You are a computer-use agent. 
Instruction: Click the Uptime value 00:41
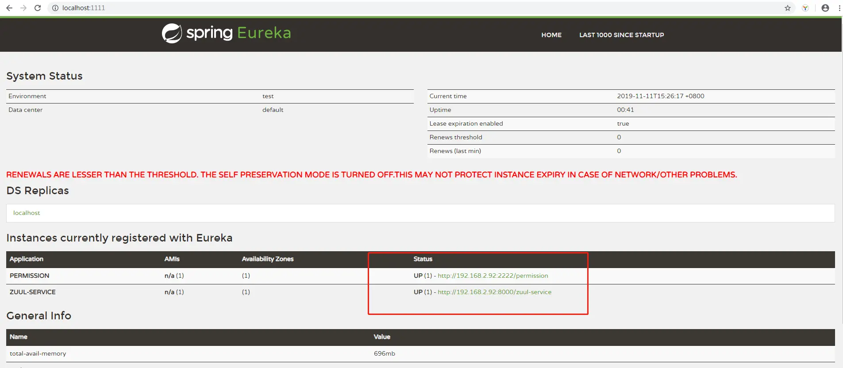pos(626,110)
